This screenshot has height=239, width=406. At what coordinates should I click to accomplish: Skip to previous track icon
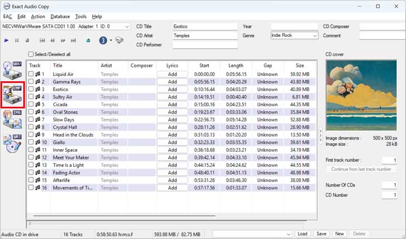[42, 41]
